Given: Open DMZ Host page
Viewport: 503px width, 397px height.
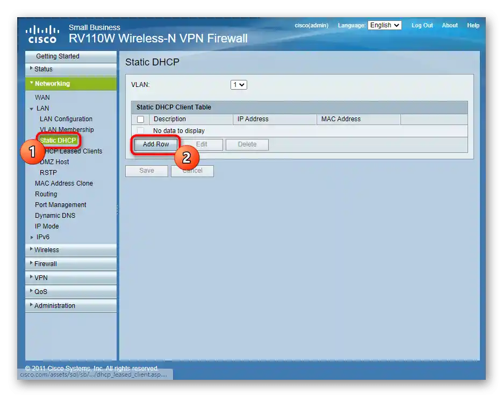Looking at the screenshot, I should point(54,161).
